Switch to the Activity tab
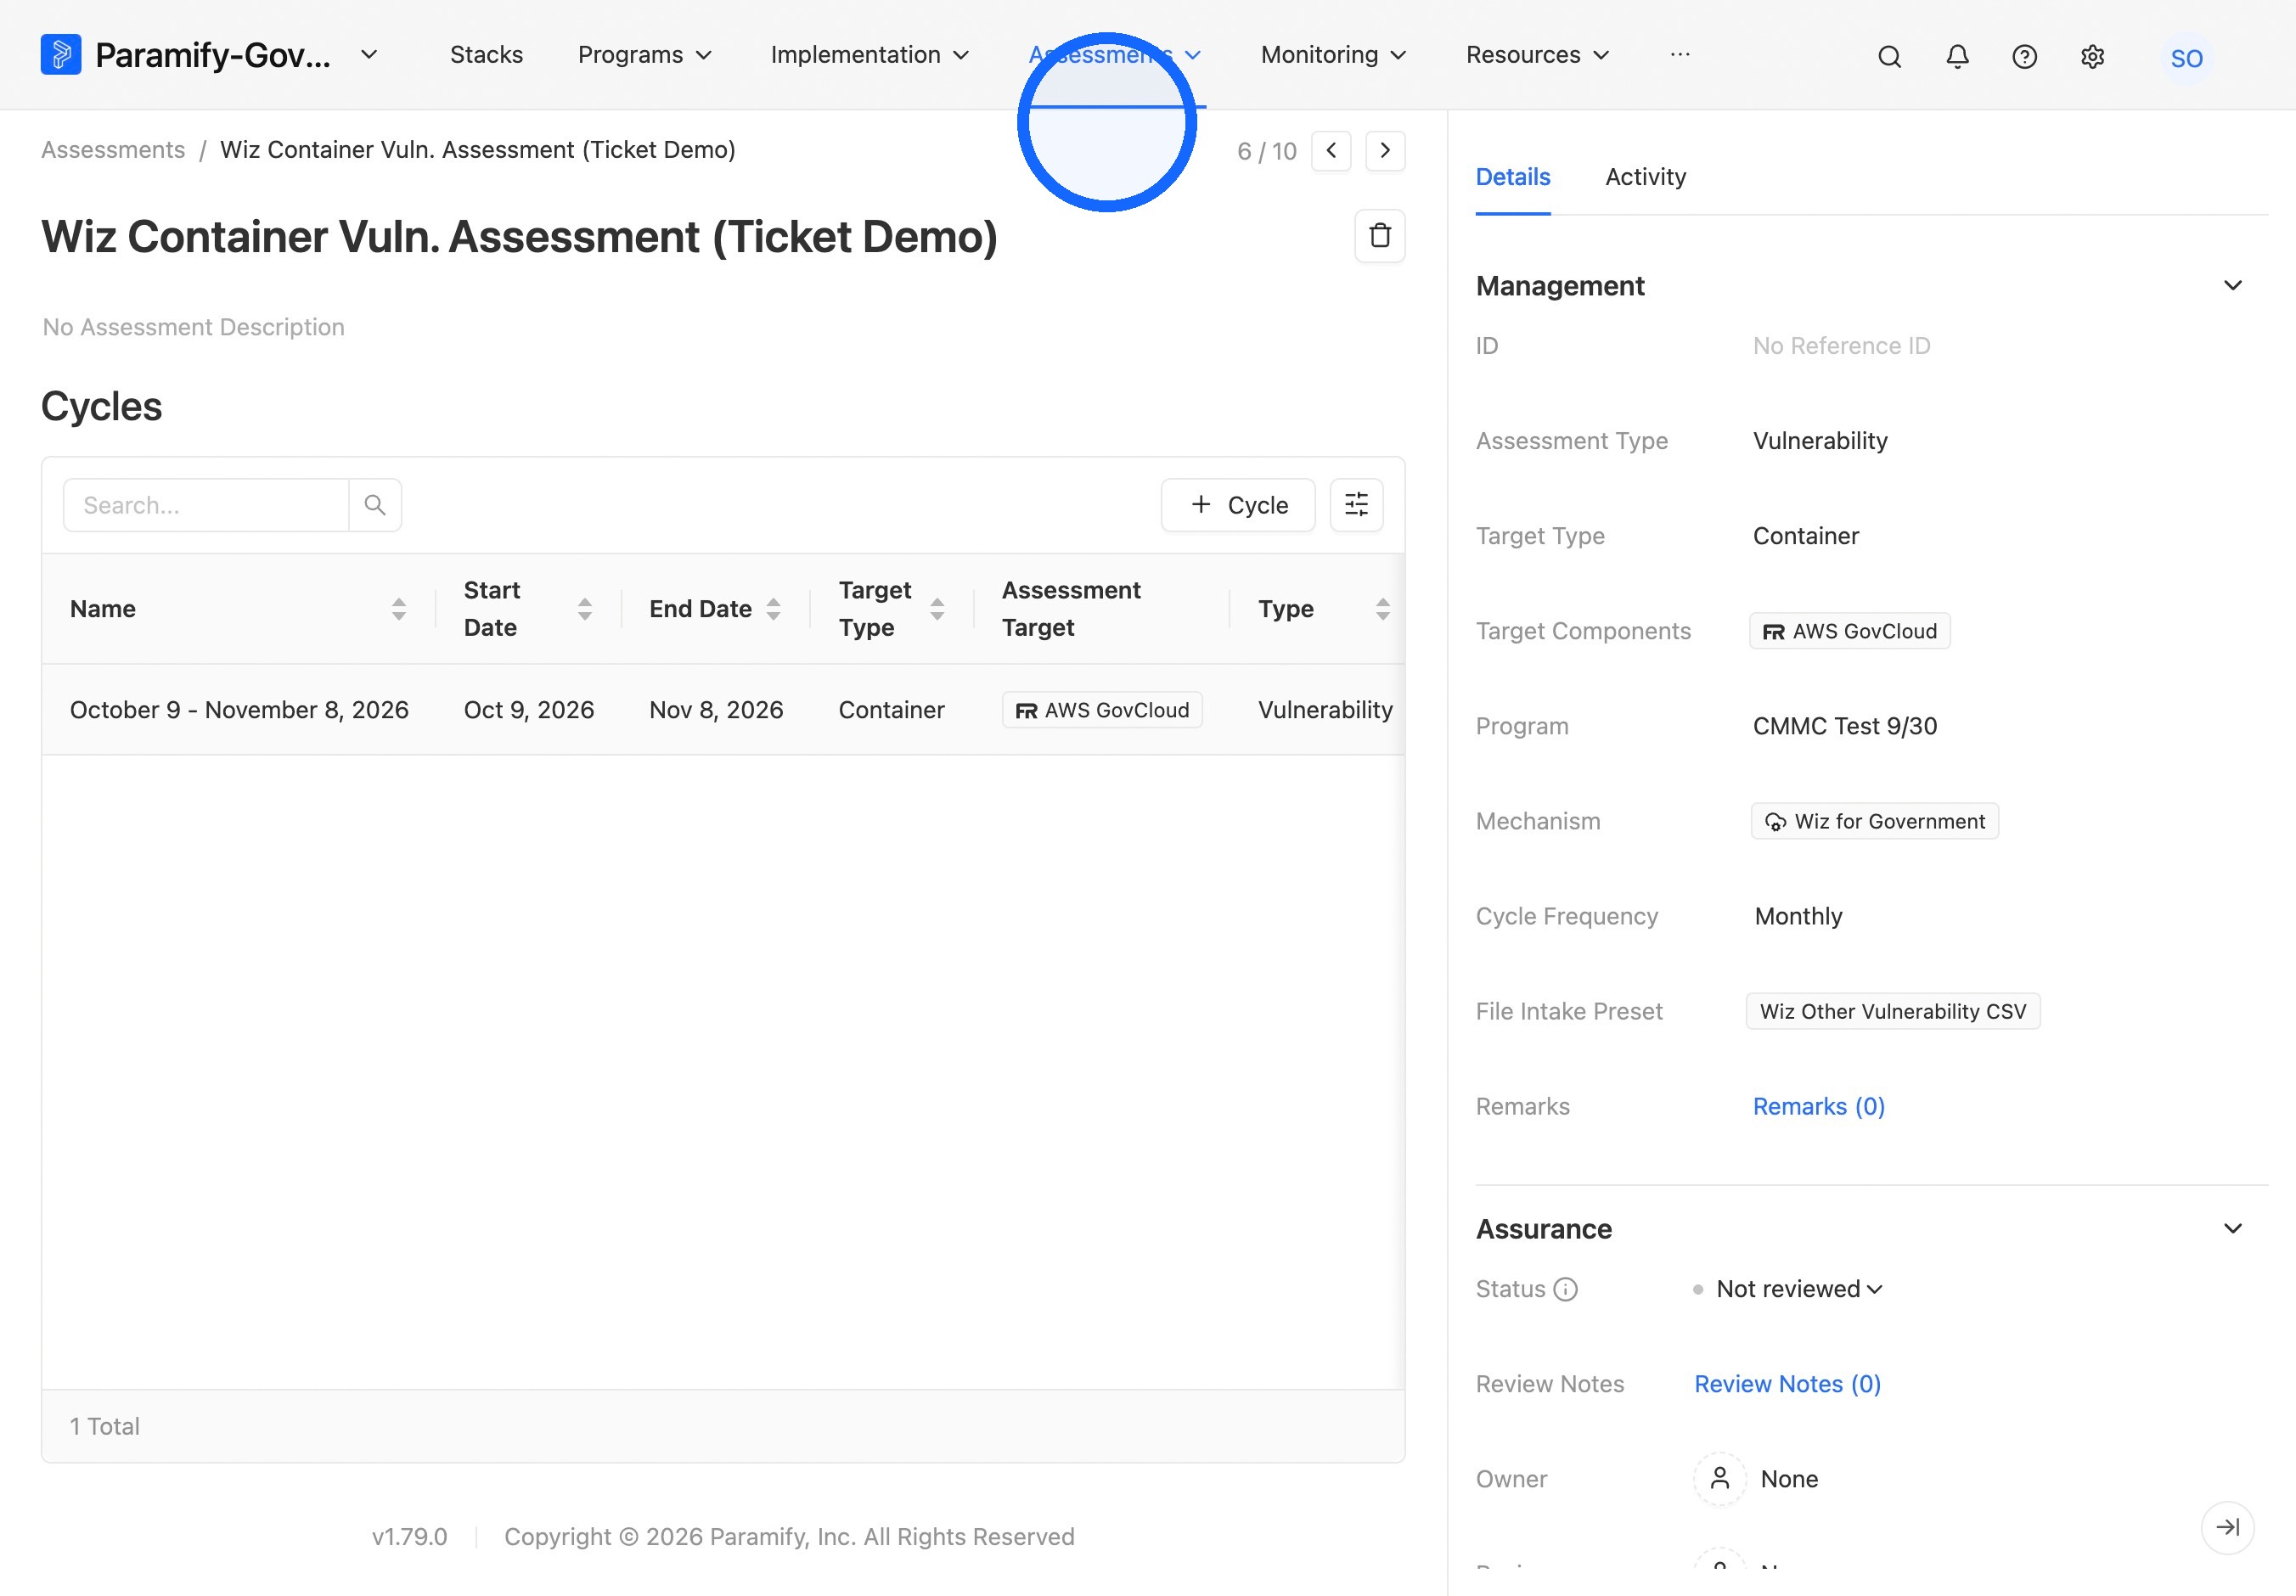Screen dimensions: 2296x1596 [x=1646, y=177]
